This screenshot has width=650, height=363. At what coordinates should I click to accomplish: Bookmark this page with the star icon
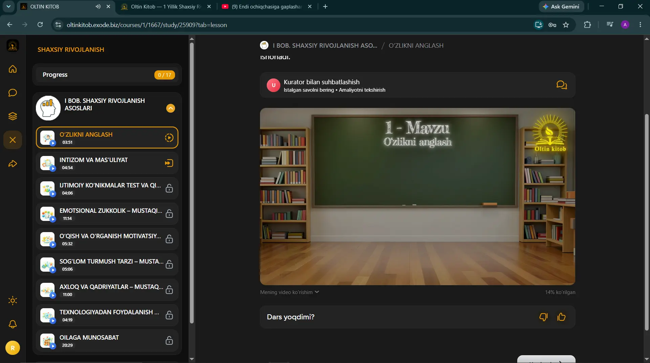click(x=566, y=25)
